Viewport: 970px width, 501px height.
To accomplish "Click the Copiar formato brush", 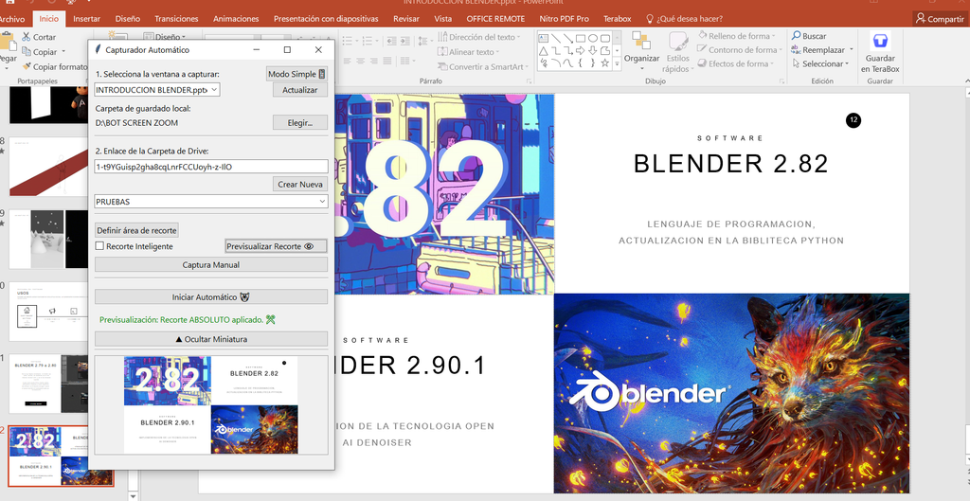I will pyautogui.click(x=27, y=66).
